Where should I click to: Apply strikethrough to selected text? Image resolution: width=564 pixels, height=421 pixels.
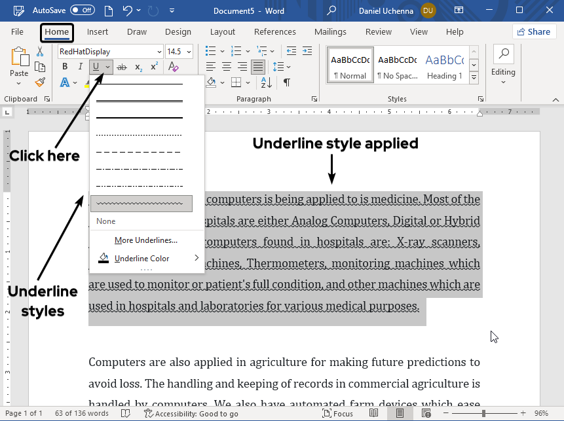tap(123, 67)
